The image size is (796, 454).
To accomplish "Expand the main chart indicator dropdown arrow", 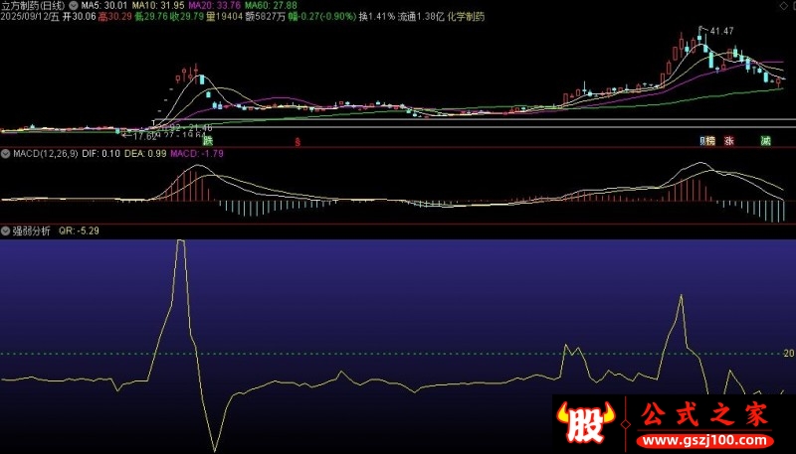I will [x=74, y=5].
